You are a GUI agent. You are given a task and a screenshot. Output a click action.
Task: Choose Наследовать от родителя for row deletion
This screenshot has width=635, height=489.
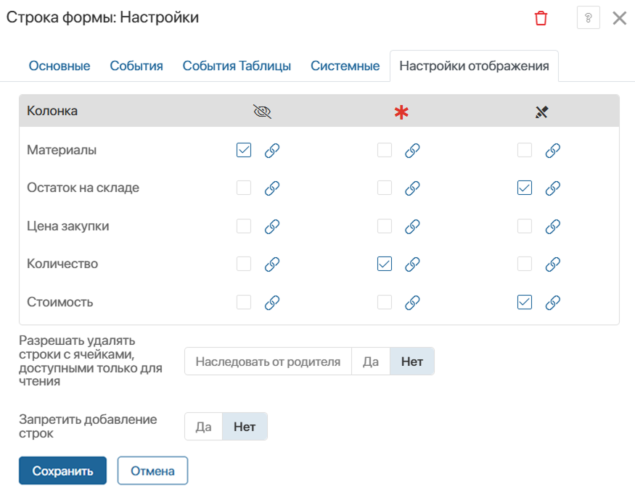(268, 361)
